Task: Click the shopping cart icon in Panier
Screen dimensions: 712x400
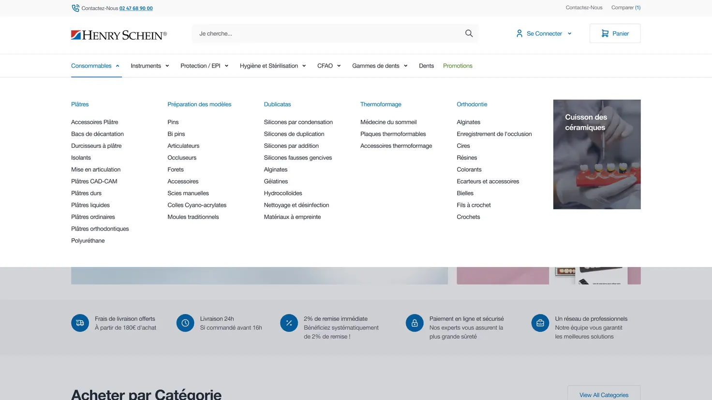Action: coord(605,33)
